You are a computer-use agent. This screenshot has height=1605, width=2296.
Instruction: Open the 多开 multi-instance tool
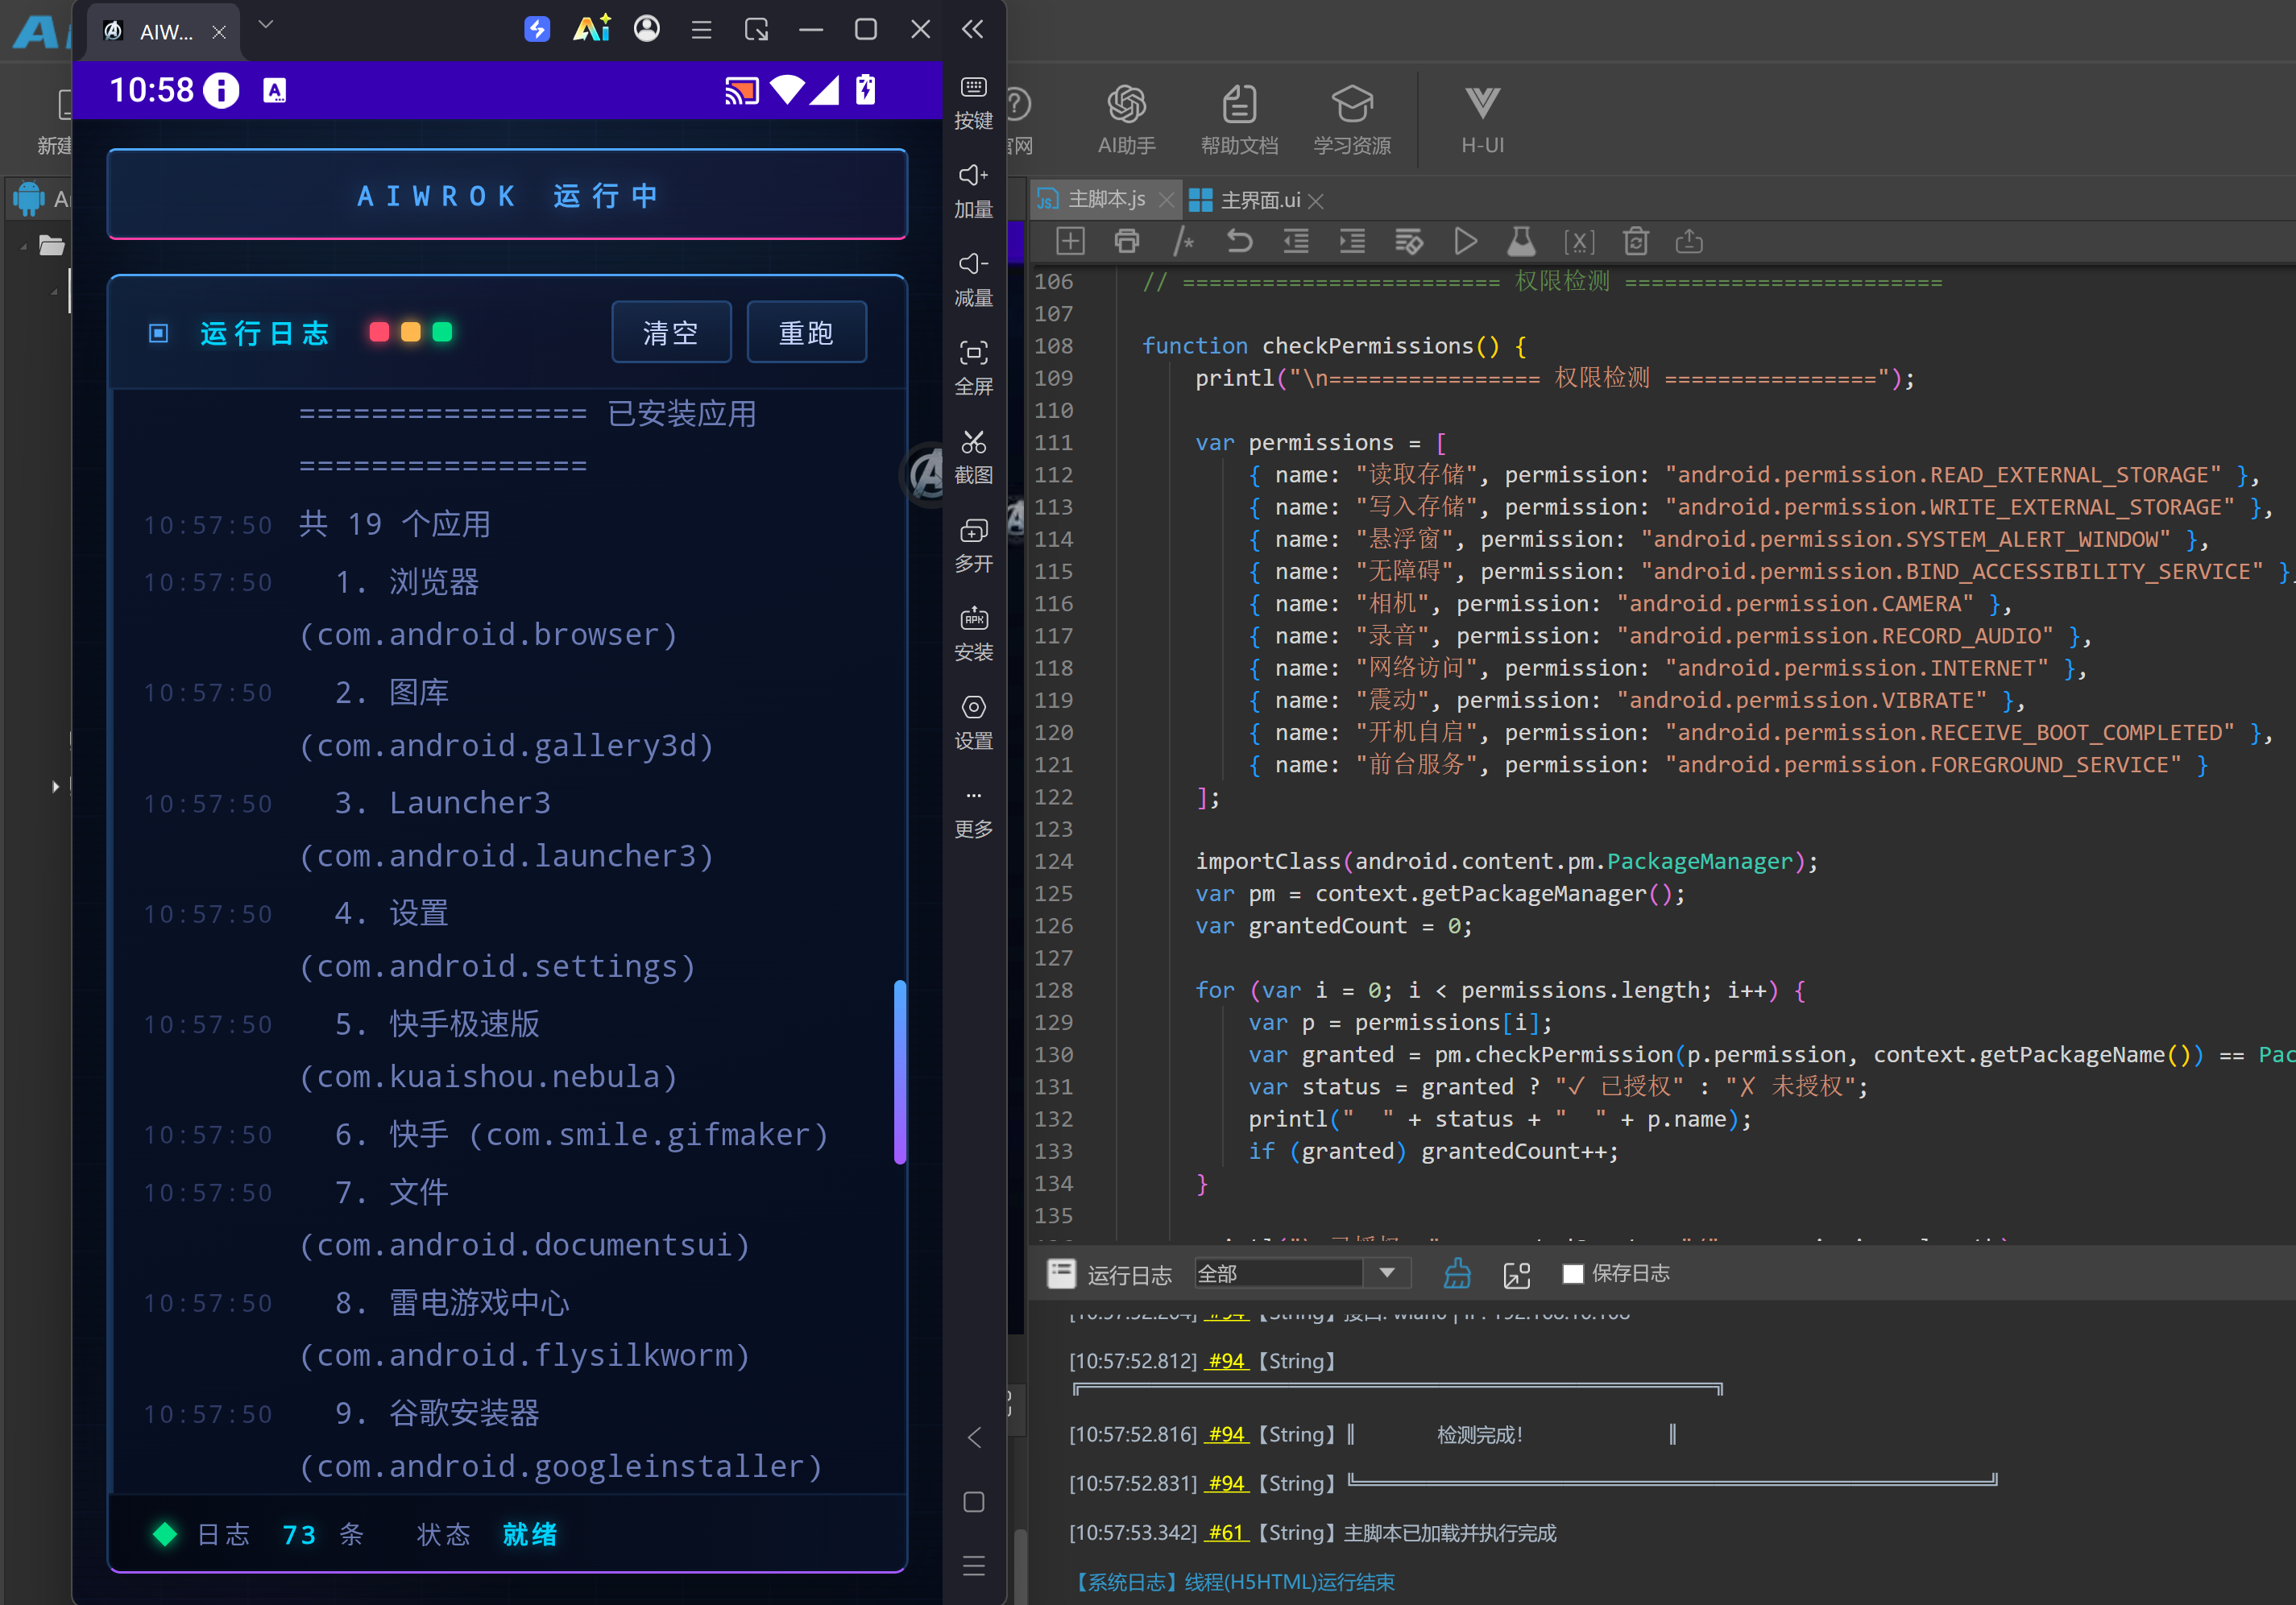[x=973, y=546]
